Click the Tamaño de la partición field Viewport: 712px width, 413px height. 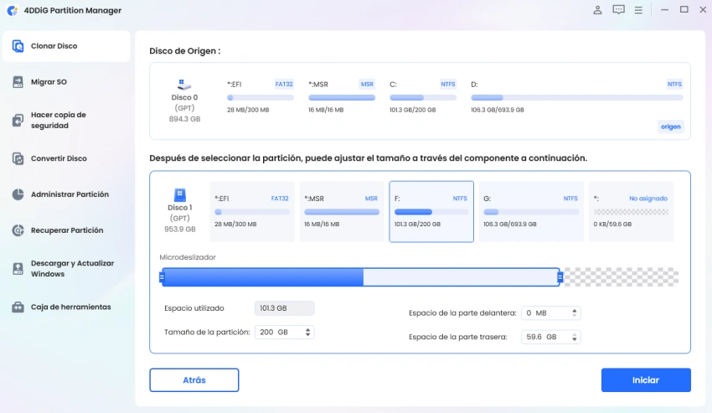click(x=284, y=332)
